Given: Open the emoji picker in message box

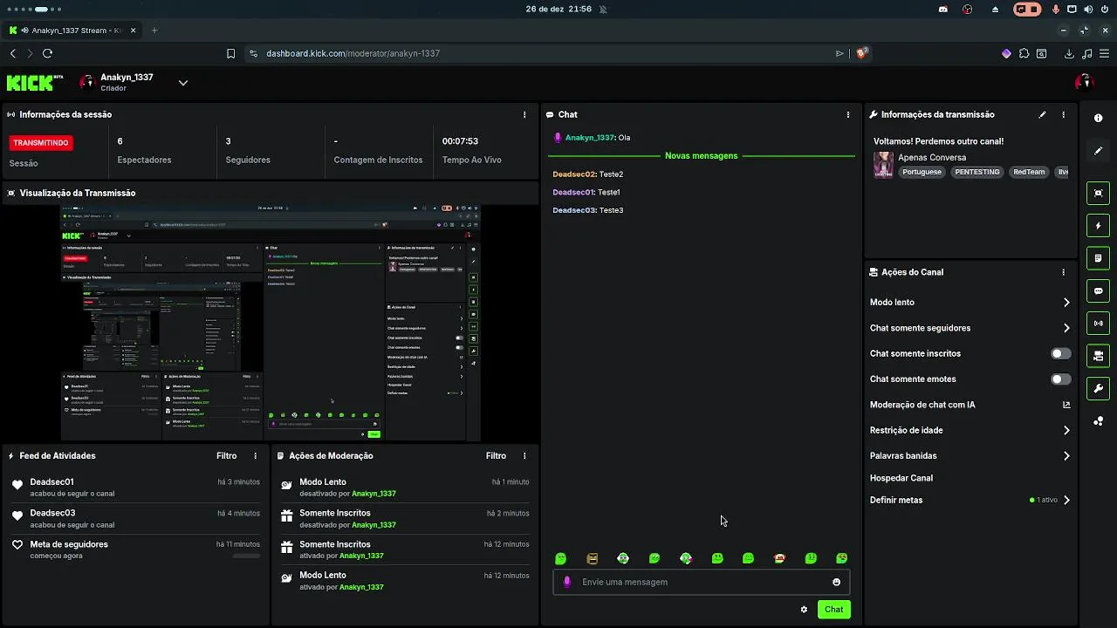Looking at the screenshot, I should click(836, 582).
